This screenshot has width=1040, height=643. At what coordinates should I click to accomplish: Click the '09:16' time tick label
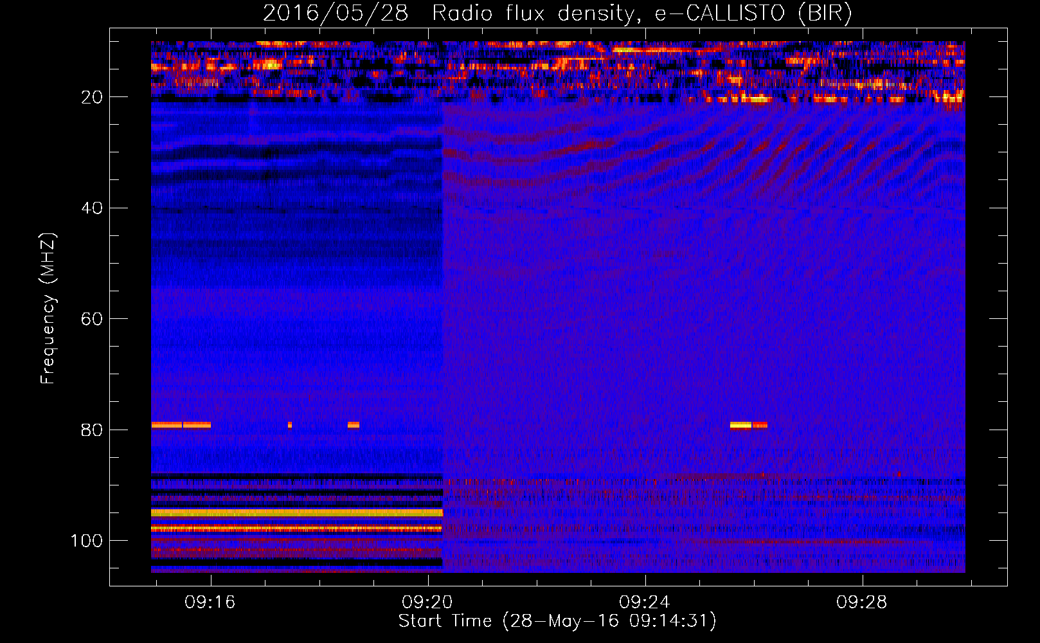(x=210, y=602)
